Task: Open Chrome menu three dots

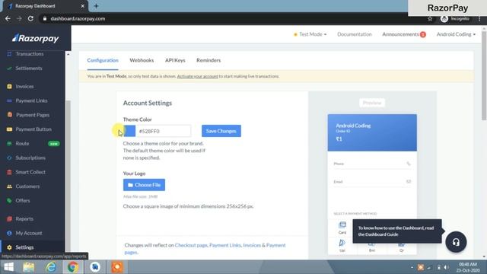Action: [479, 19]
